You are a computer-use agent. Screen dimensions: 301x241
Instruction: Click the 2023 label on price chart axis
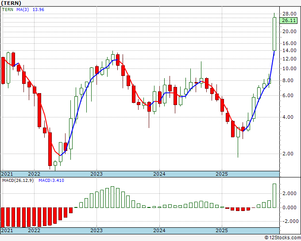pyautogui.click(x=96, y=174)
